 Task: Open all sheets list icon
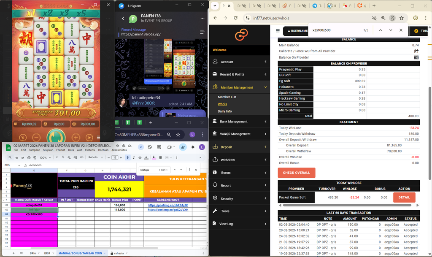coord(21,253)
